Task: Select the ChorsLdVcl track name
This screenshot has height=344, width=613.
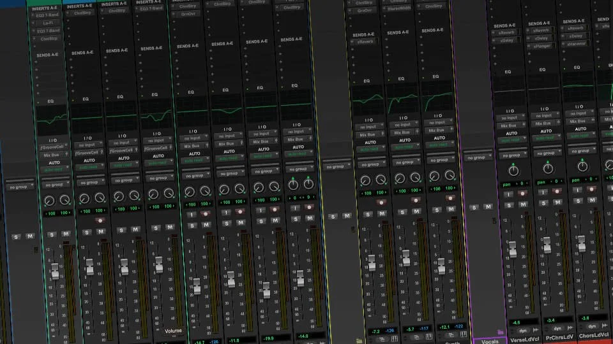Action: tap(593, 335)
